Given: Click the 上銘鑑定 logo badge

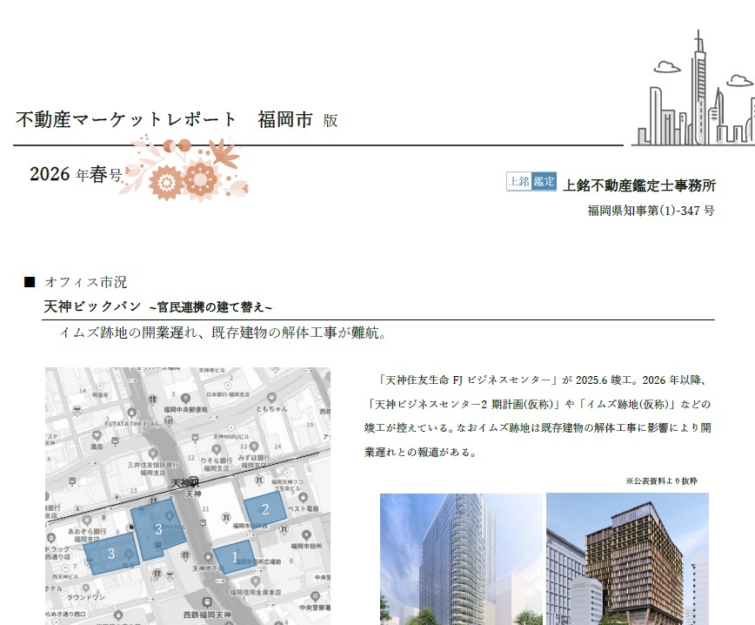Looking at the screenshot, I should click(531, 181).
